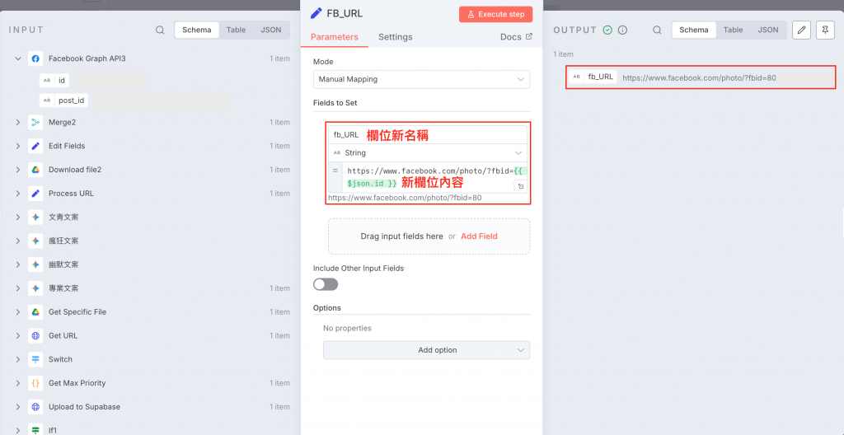Expand the 專業文案 node

click(18, 288)
